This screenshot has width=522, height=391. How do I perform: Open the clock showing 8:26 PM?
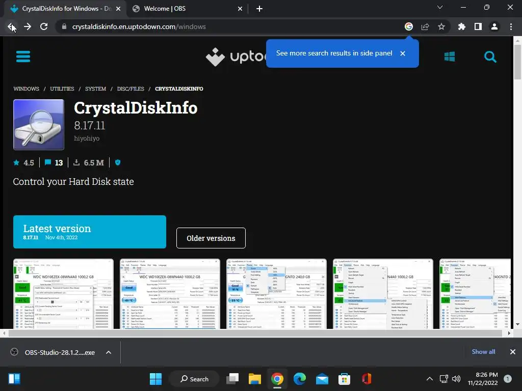pyautogui.click(x=483, y=379)
